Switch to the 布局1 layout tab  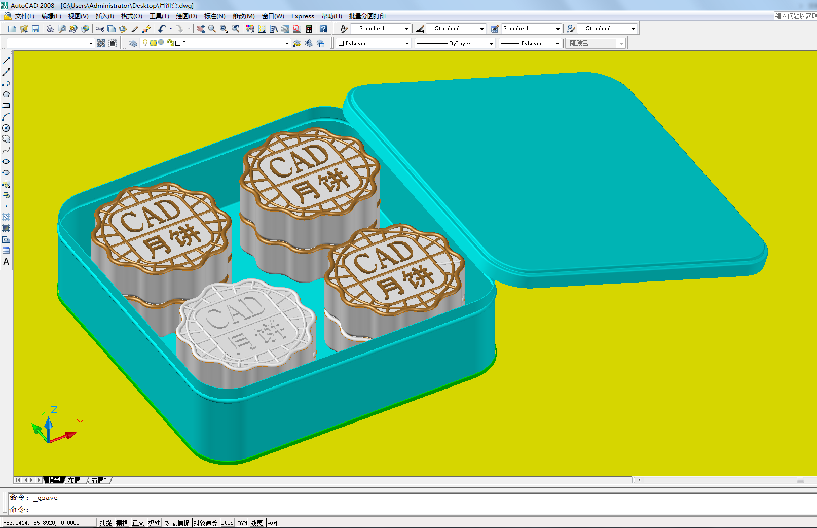point(76,480)
